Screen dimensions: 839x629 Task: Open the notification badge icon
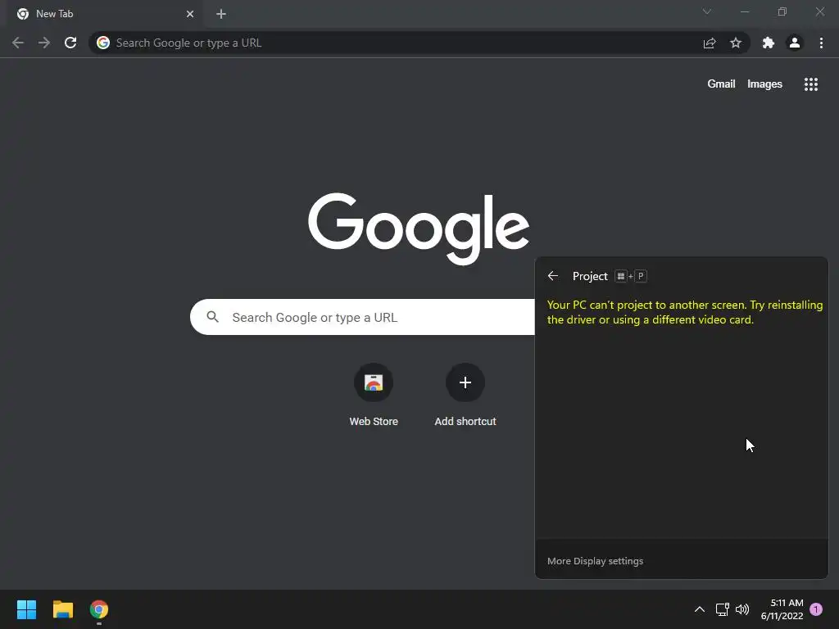(816, 609)
